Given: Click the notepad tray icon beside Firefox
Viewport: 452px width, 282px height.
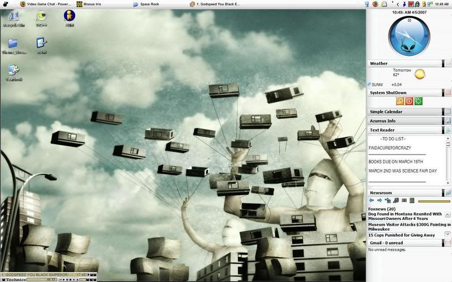Looking at the screenshot, I should coord(384,4).
